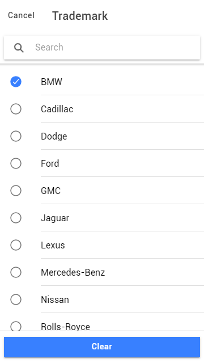Uncheck the BMW checkmark

point(16,82)
